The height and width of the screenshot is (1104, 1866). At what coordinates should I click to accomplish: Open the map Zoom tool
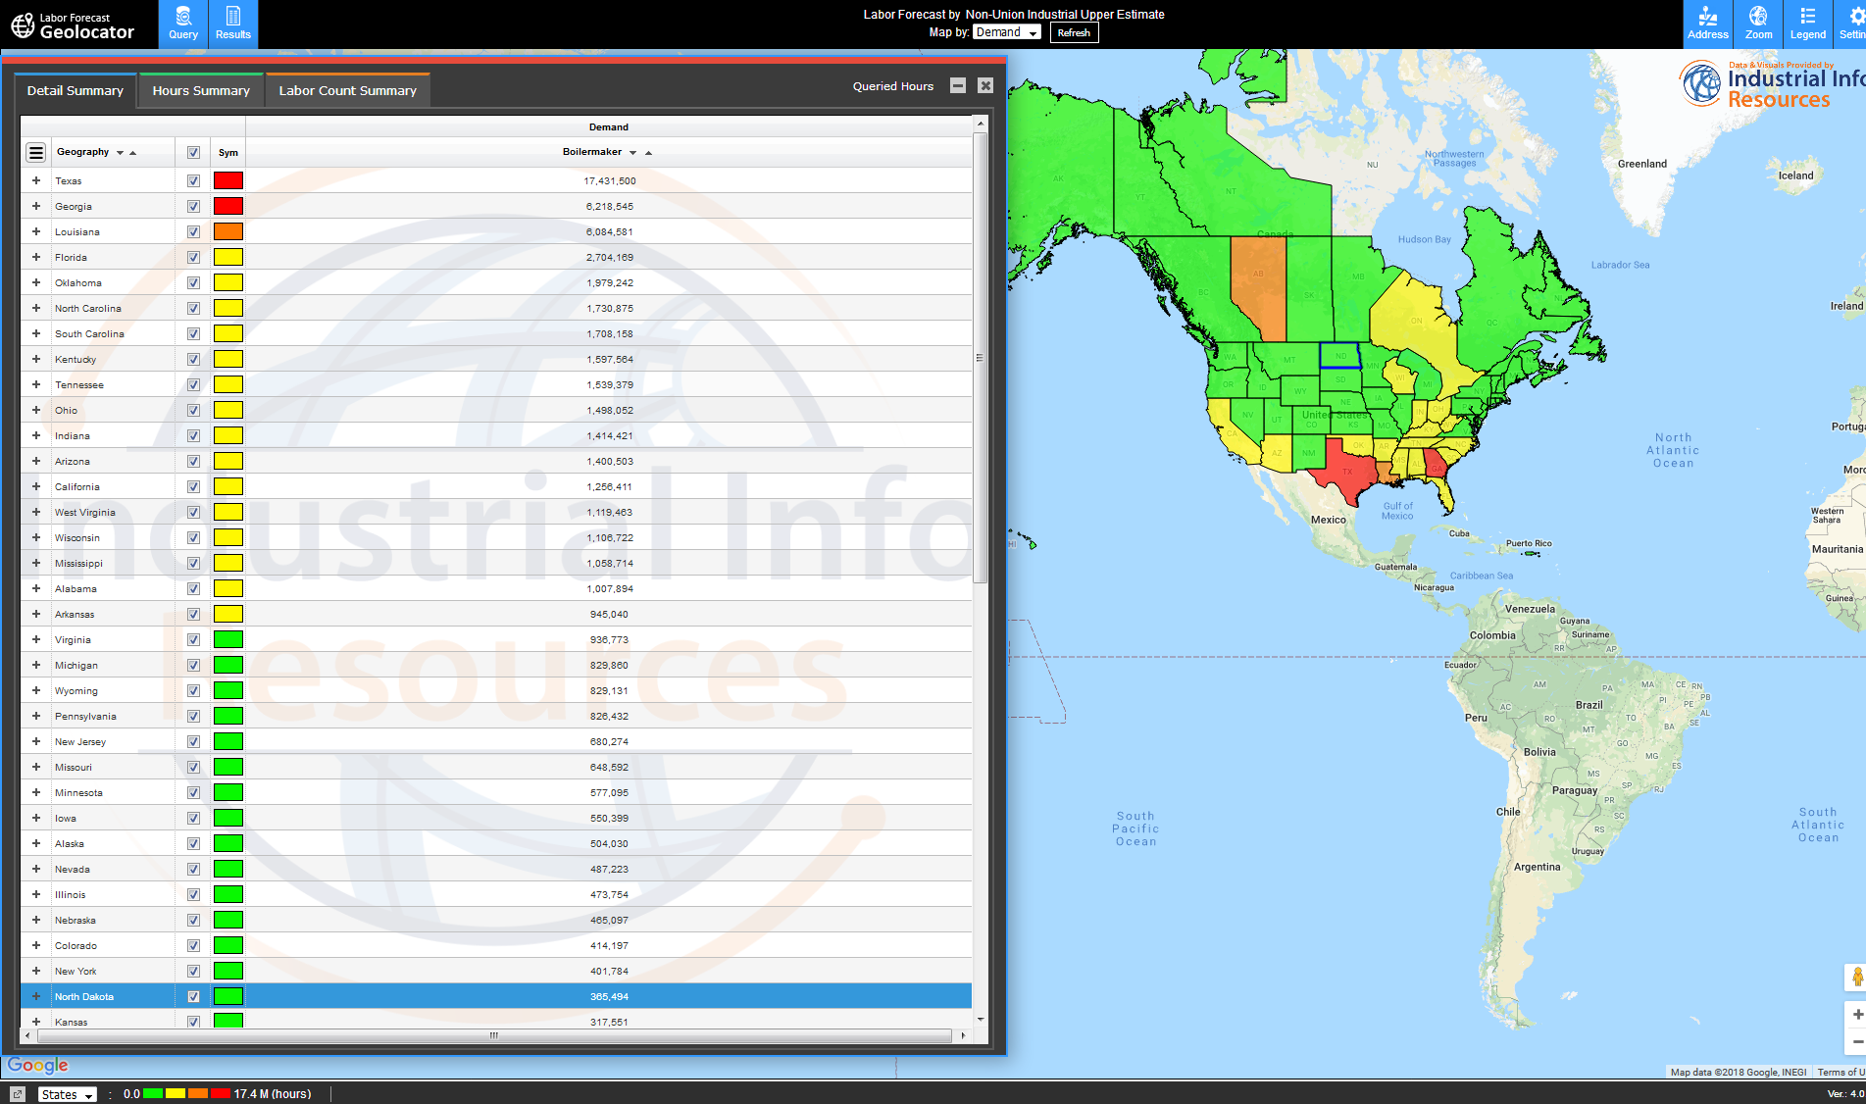click(x=1758, y=24)
